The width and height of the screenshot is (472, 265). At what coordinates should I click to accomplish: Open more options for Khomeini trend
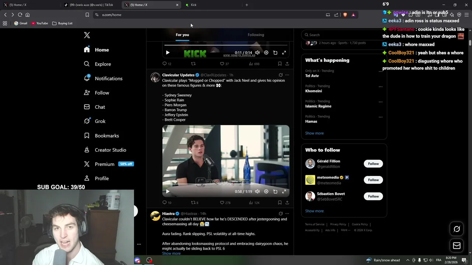[381, 87]
